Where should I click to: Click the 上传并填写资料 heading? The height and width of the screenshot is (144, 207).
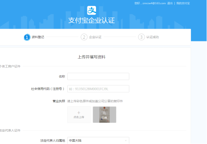click(92, 57)
